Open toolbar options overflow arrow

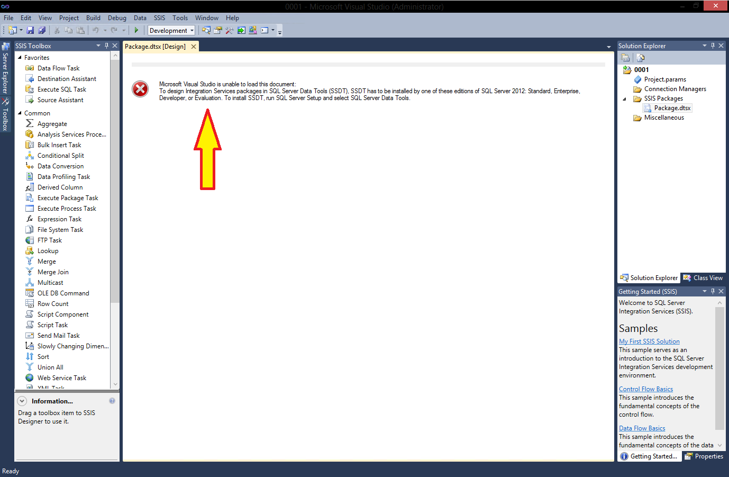280,31
